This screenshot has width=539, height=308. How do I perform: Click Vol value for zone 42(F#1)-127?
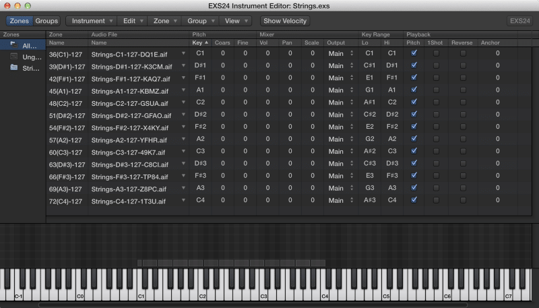267,78
